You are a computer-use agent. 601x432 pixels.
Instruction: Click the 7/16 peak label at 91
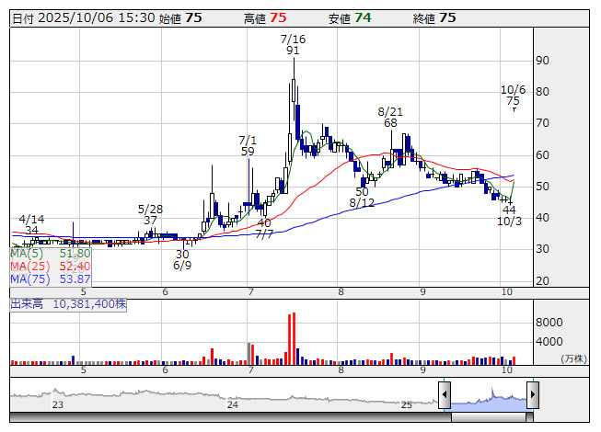click(293, 45)
